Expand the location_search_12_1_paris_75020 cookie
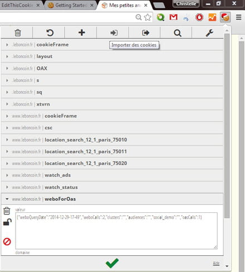 tap(112, 163)
